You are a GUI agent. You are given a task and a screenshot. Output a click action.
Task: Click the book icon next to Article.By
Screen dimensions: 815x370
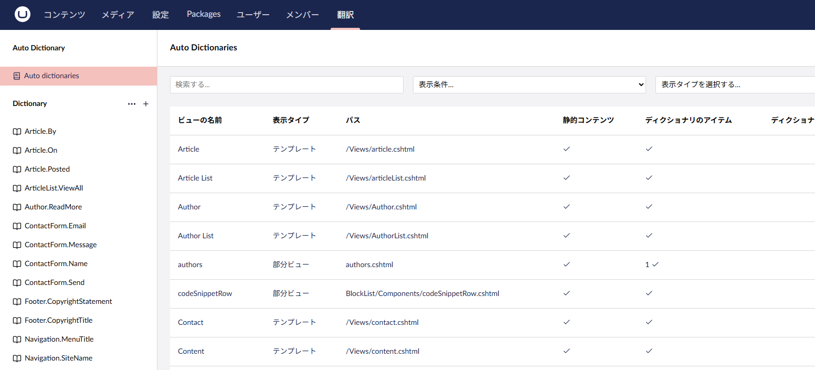click(x=17, y=132)
